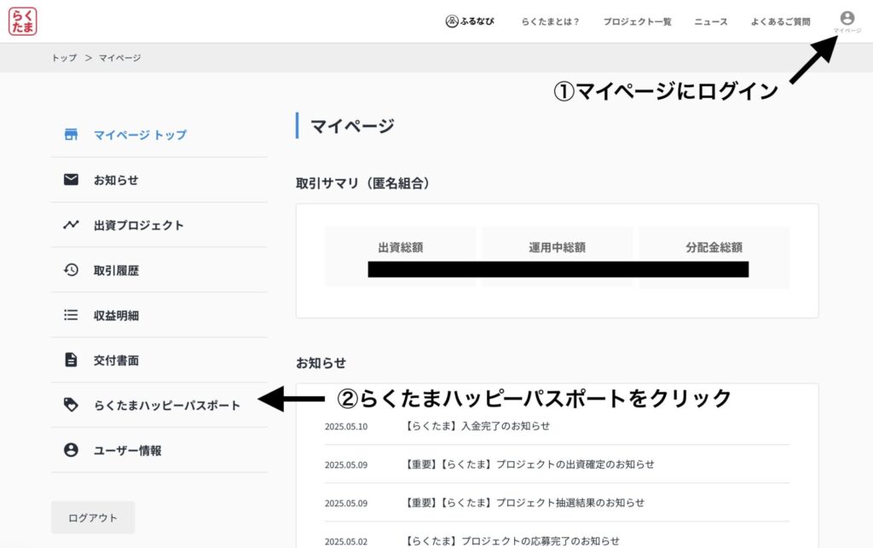This screenshot has height=548, width=873.
Task: Click the tag icon for らくたまハッピーパスポート
Action: (x=71, y=405)
